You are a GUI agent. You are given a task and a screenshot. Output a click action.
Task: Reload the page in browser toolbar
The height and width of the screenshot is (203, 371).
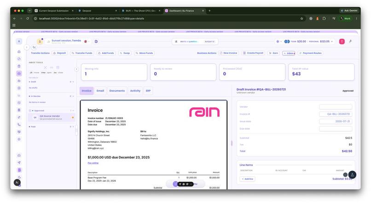(x=28, y=18)
